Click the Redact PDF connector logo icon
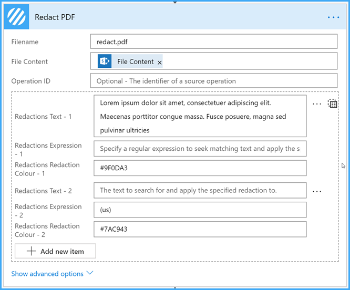This screenshot has height=290, width=350. 16,17
